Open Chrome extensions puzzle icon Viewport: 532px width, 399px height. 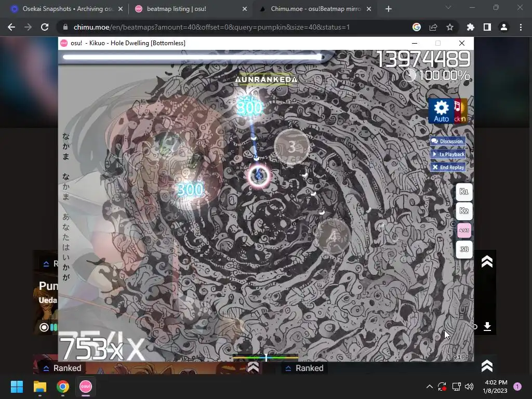tap(471, 27)
